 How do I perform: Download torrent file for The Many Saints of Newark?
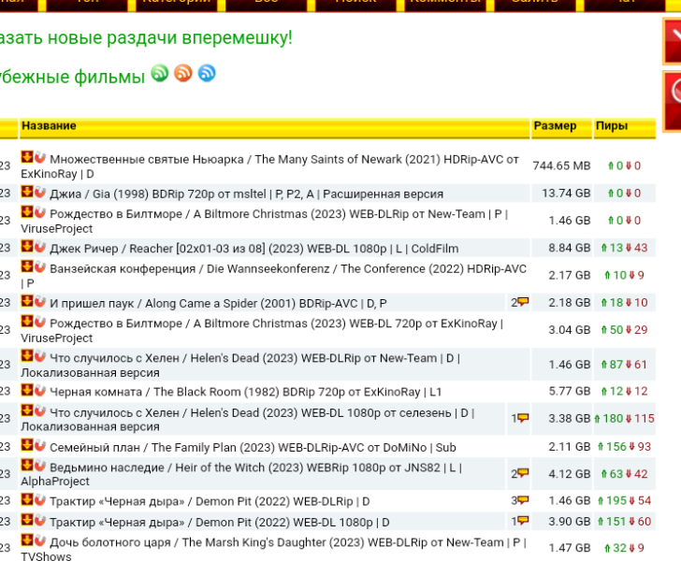[27, 157]
